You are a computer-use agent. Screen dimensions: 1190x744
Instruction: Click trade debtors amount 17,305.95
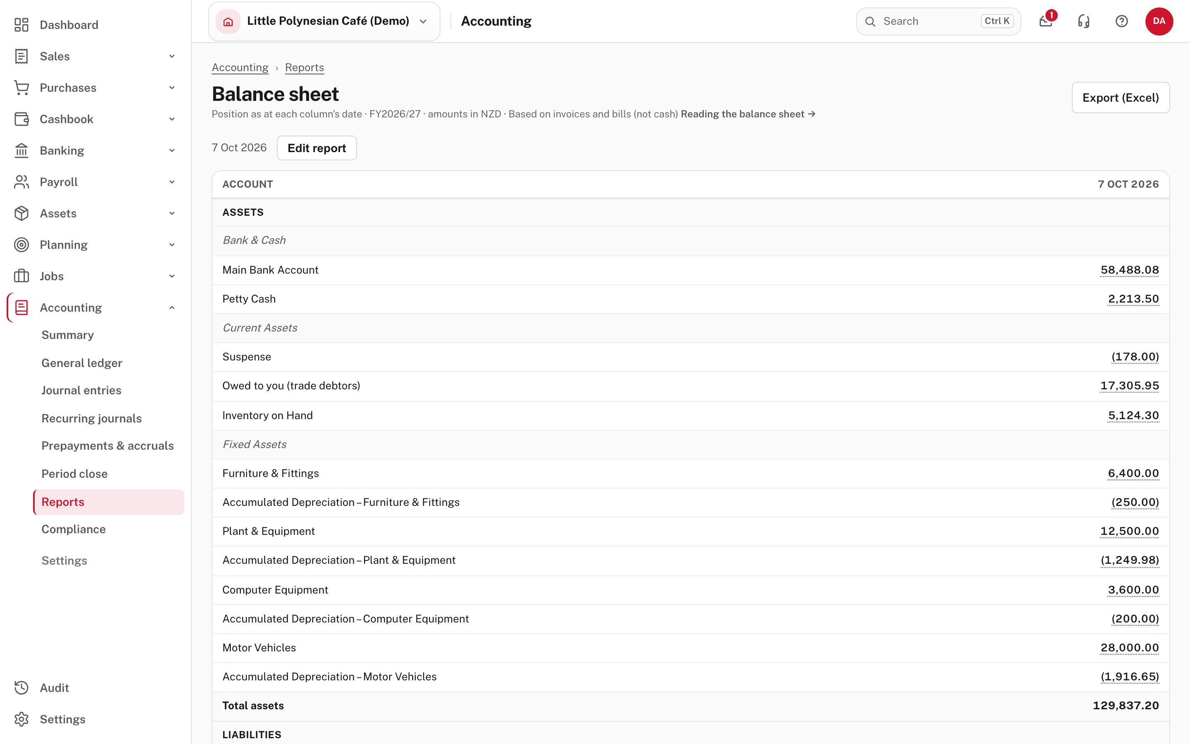click(1130, 386)
